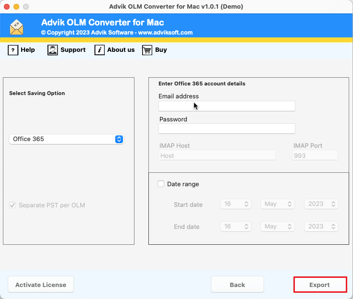
Task: Click the grey window zoom button
Action: point(26,7)
